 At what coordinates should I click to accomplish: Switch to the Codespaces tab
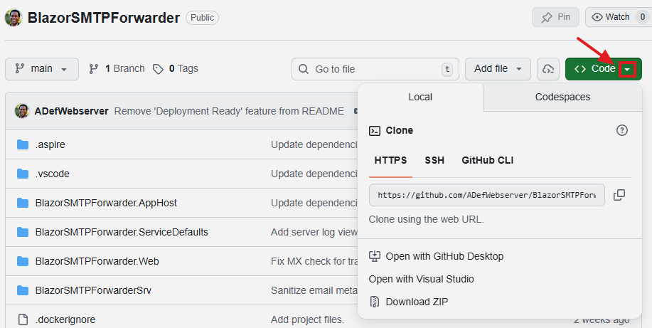pos(562,97)
